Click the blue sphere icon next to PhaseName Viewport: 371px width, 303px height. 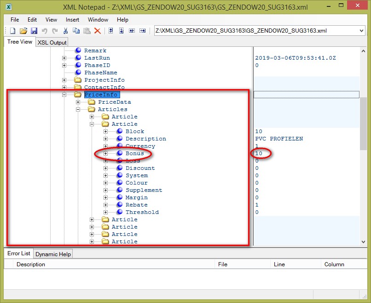coord(78,72)
